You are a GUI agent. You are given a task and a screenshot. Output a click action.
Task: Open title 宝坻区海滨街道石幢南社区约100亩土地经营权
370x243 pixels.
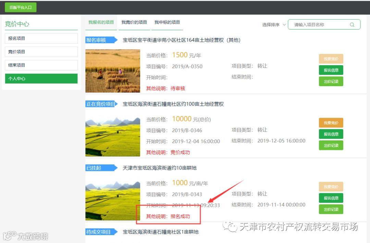point(173,104)
